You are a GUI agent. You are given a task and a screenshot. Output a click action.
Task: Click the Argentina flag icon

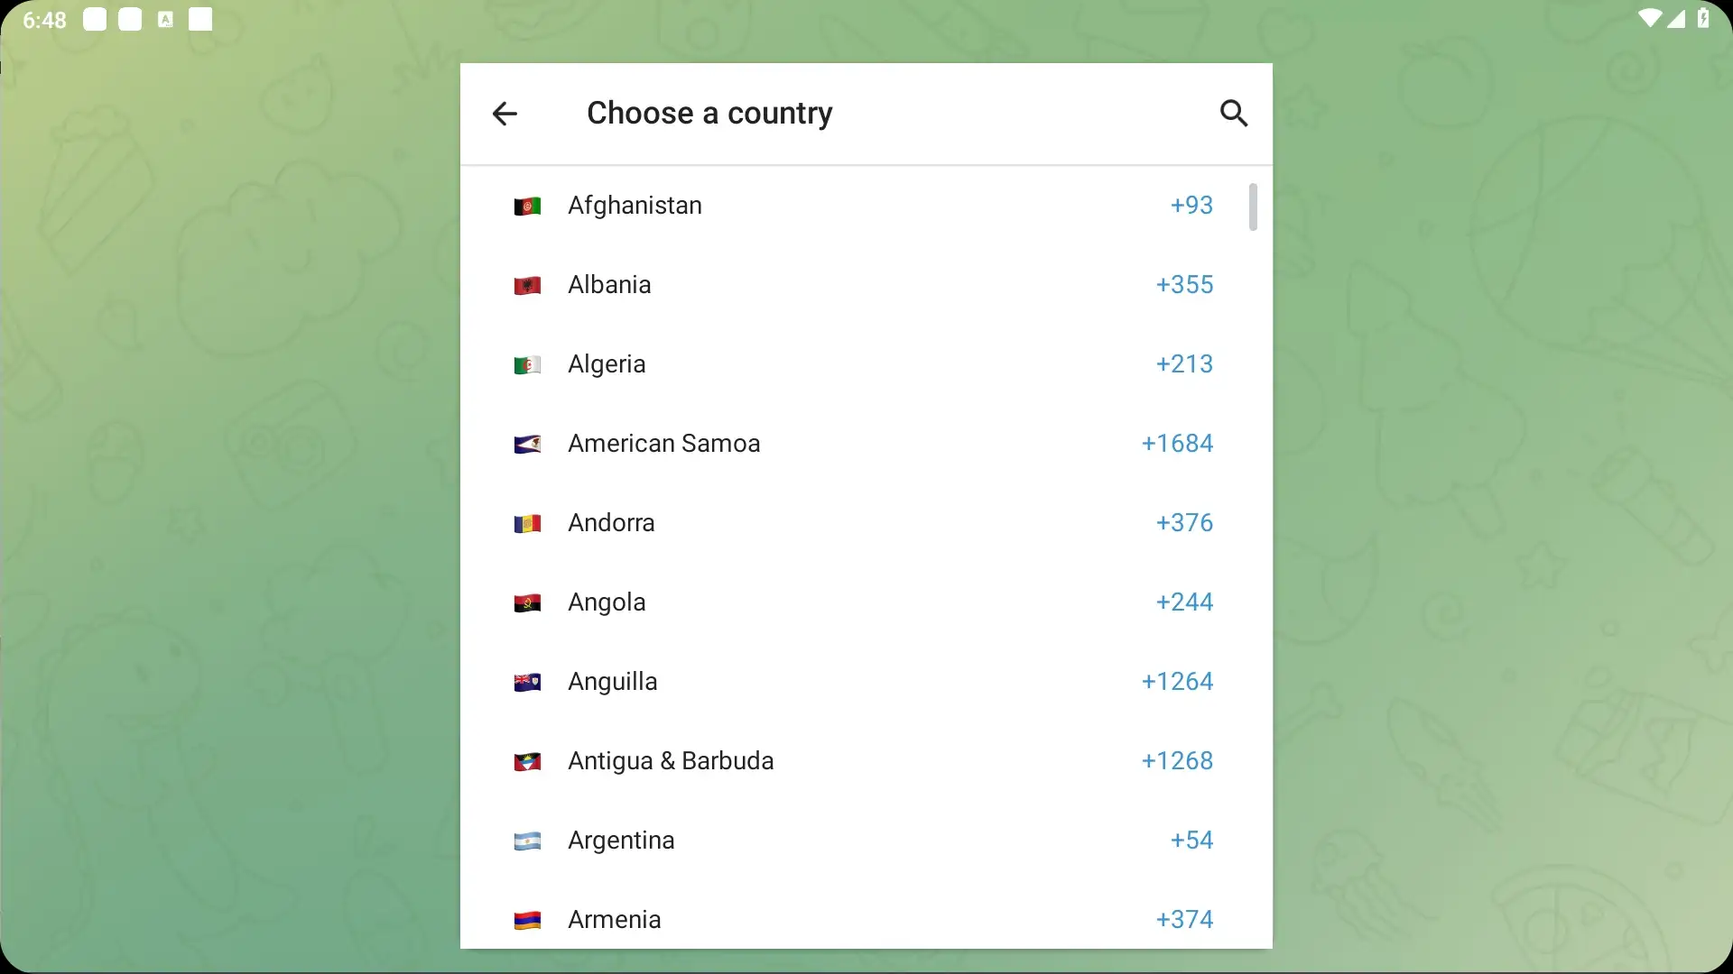coord(527,841)
